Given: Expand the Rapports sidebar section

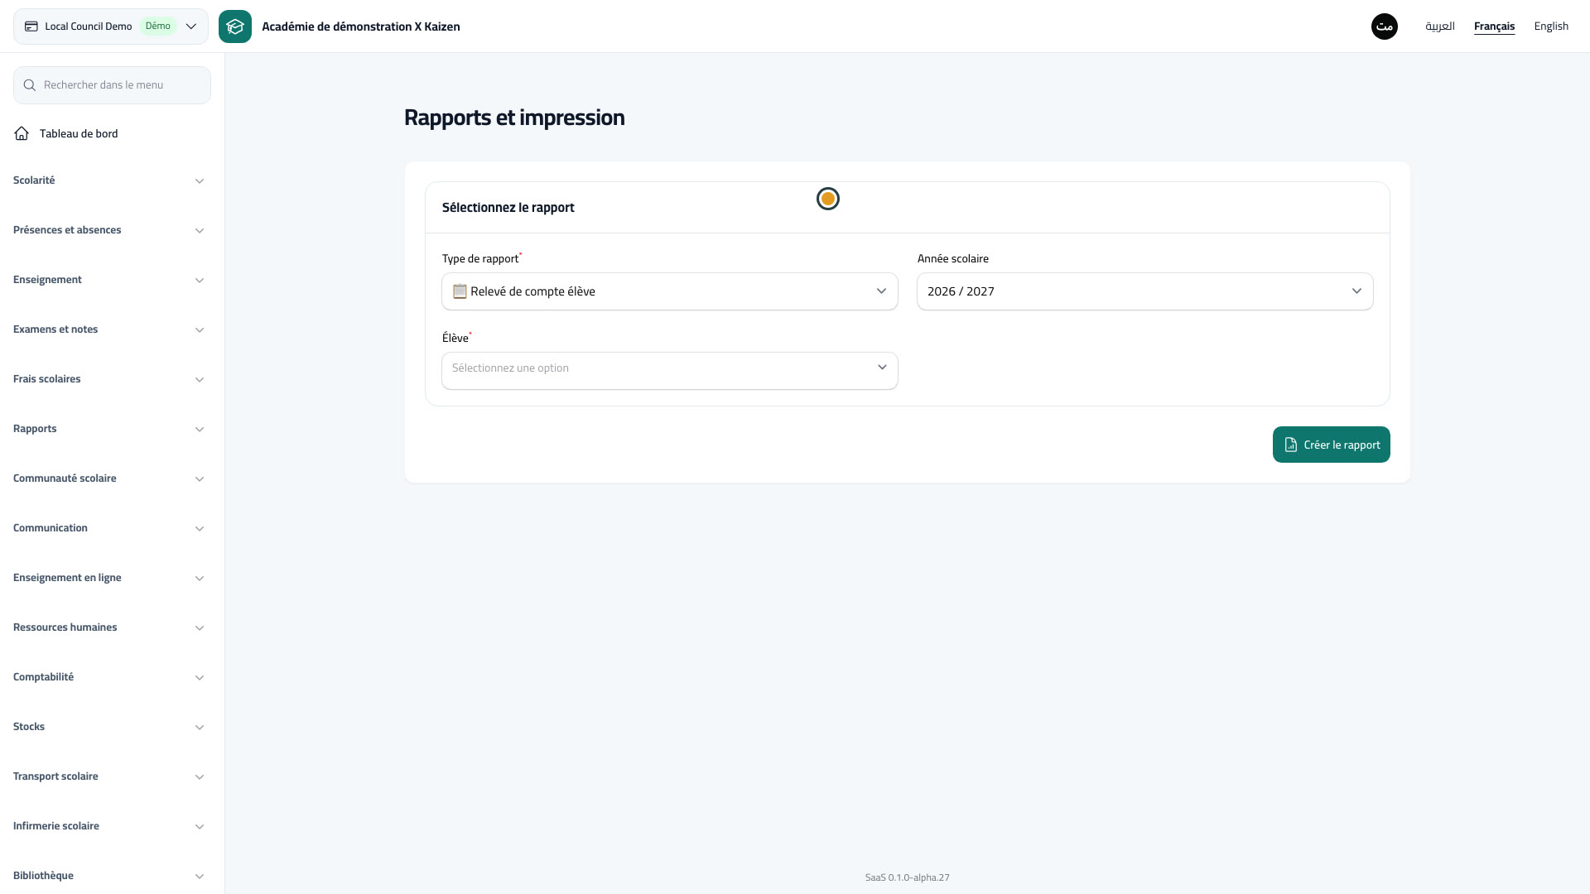Looking at the screenshot, I should [x=108, y=429].
